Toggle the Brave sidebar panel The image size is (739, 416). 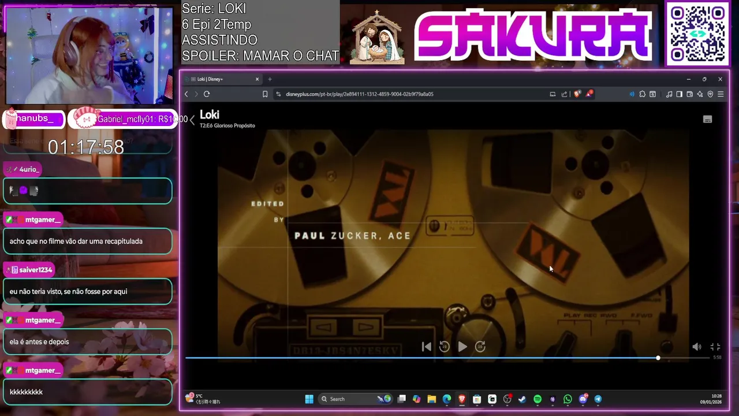click(680, 94)
